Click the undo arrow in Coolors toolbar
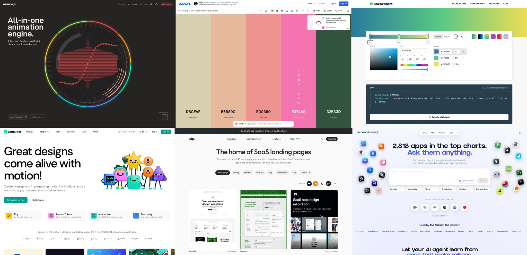 pos(303,11)
